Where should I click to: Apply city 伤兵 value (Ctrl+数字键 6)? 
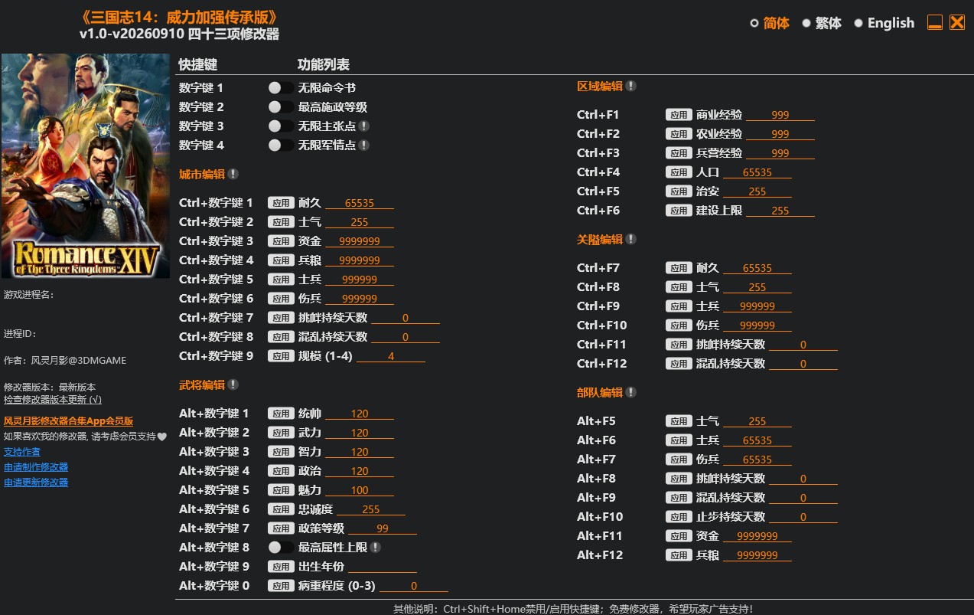tap(281, 299)
